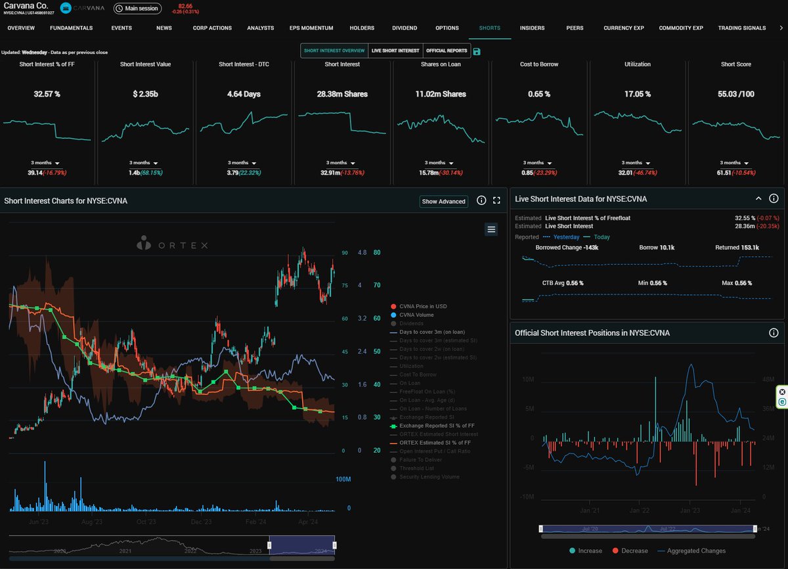788x569 pixels.
Task: Open the OVERVIEW tab
Action: (21, 28)
